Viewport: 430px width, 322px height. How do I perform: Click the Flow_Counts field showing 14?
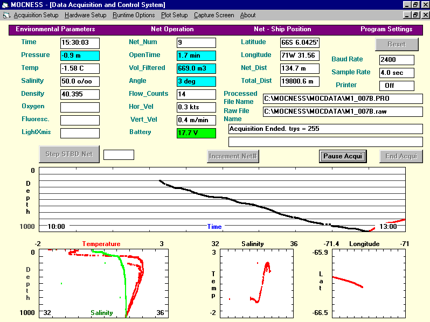click(x=196, y=94)
